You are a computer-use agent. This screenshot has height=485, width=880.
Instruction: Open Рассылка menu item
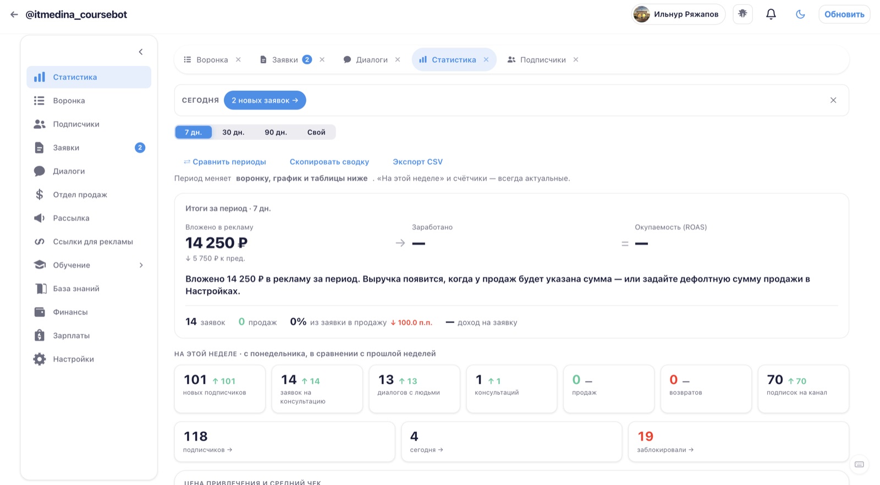tap(89, 218)
